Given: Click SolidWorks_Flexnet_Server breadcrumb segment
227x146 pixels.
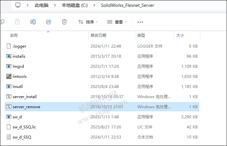Looking at the screenshot, I should coord(127,5).
